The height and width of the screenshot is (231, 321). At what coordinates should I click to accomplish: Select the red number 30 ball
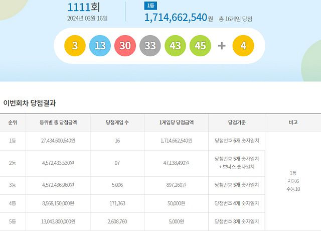(x=125, y=46)
